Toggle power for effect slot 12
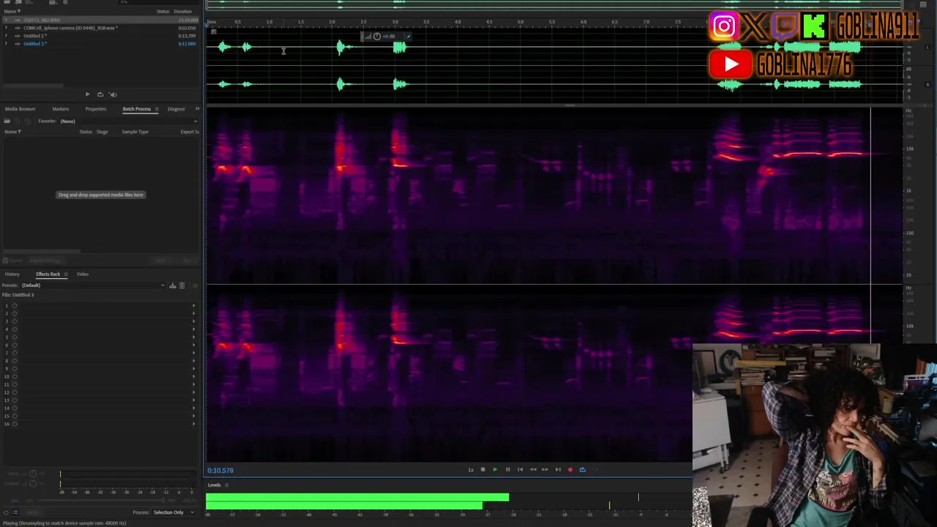The image size is (937, 527). point(14,392)
